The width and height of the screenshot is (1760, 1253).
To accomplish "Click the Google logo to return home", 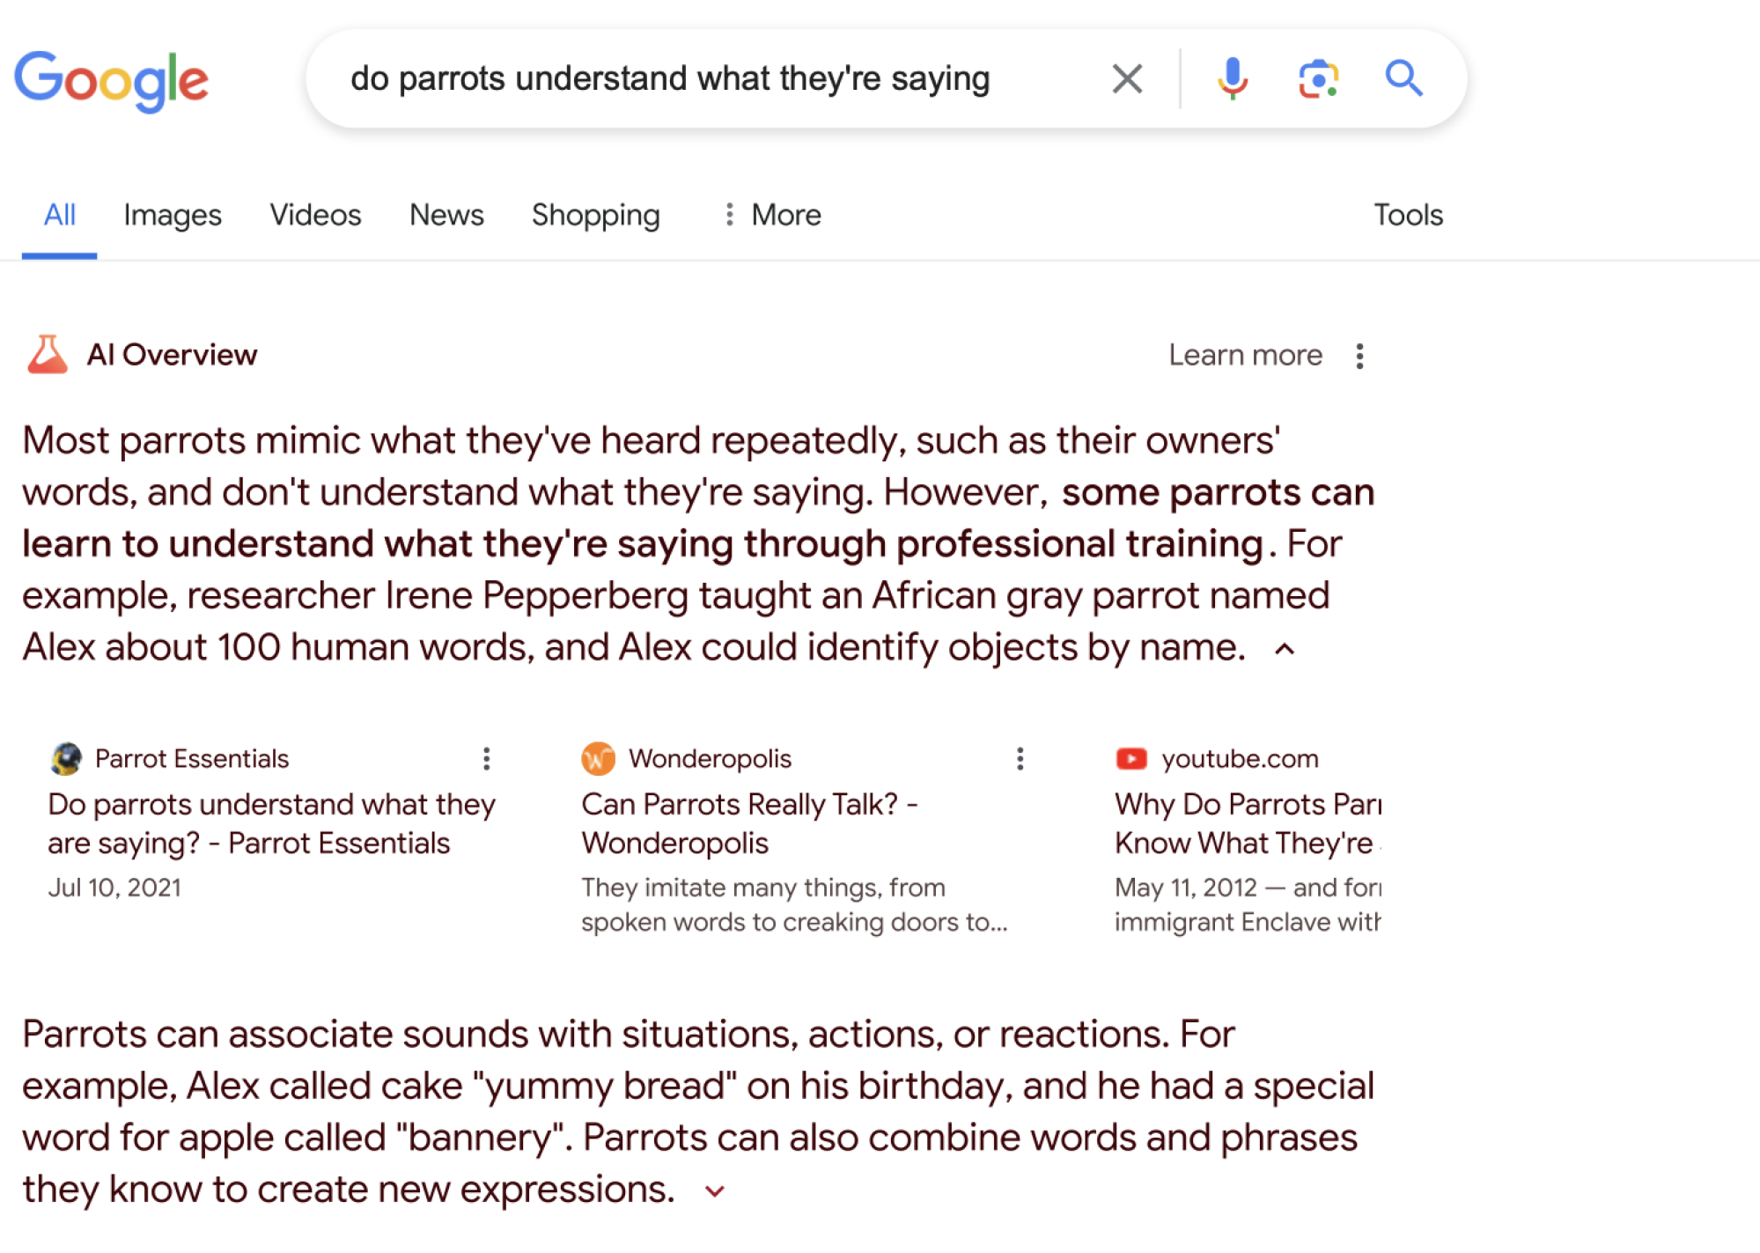I will (x=112, y=81).
